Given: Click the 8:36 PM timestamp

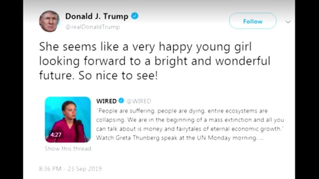Looking at the screenshot, I should click(50, 169).
